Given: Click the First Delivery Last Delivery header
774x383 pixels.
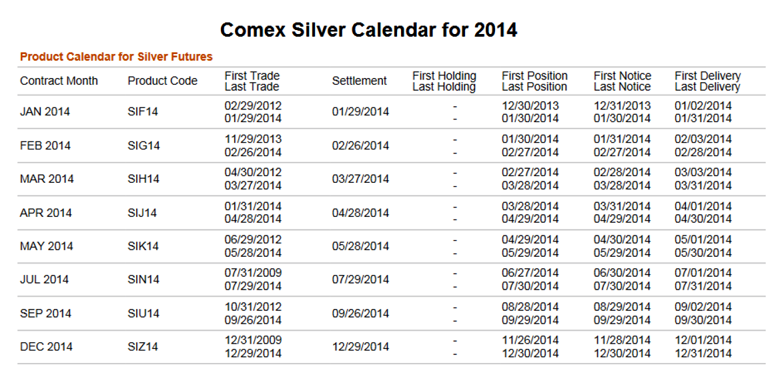Looking at the screenshot, I should point(707,81).
